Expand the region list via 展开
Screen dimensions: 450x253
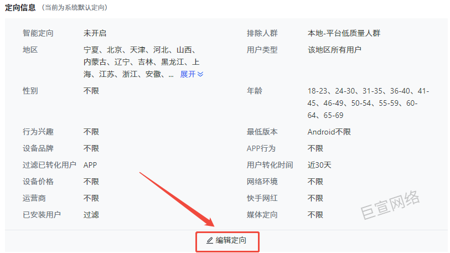(192, 74)
